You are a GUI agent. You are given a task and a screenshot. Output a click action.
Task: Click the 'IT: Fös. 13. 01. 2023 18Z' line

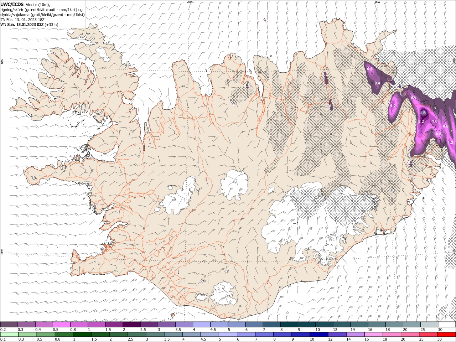[x=22, y=20]
